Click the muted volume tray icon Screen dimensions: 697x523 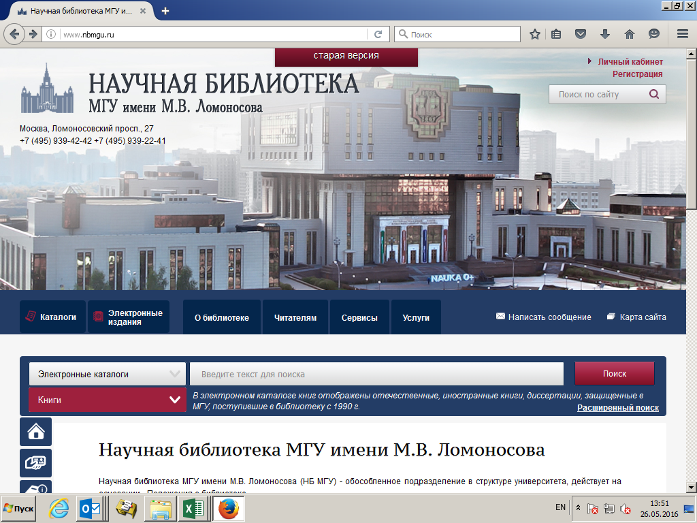click(626, 509)
